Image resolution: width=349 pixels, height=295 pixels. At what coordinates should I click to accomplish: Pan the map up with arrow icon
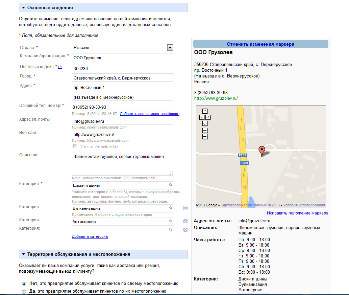[x=205, y=111]
